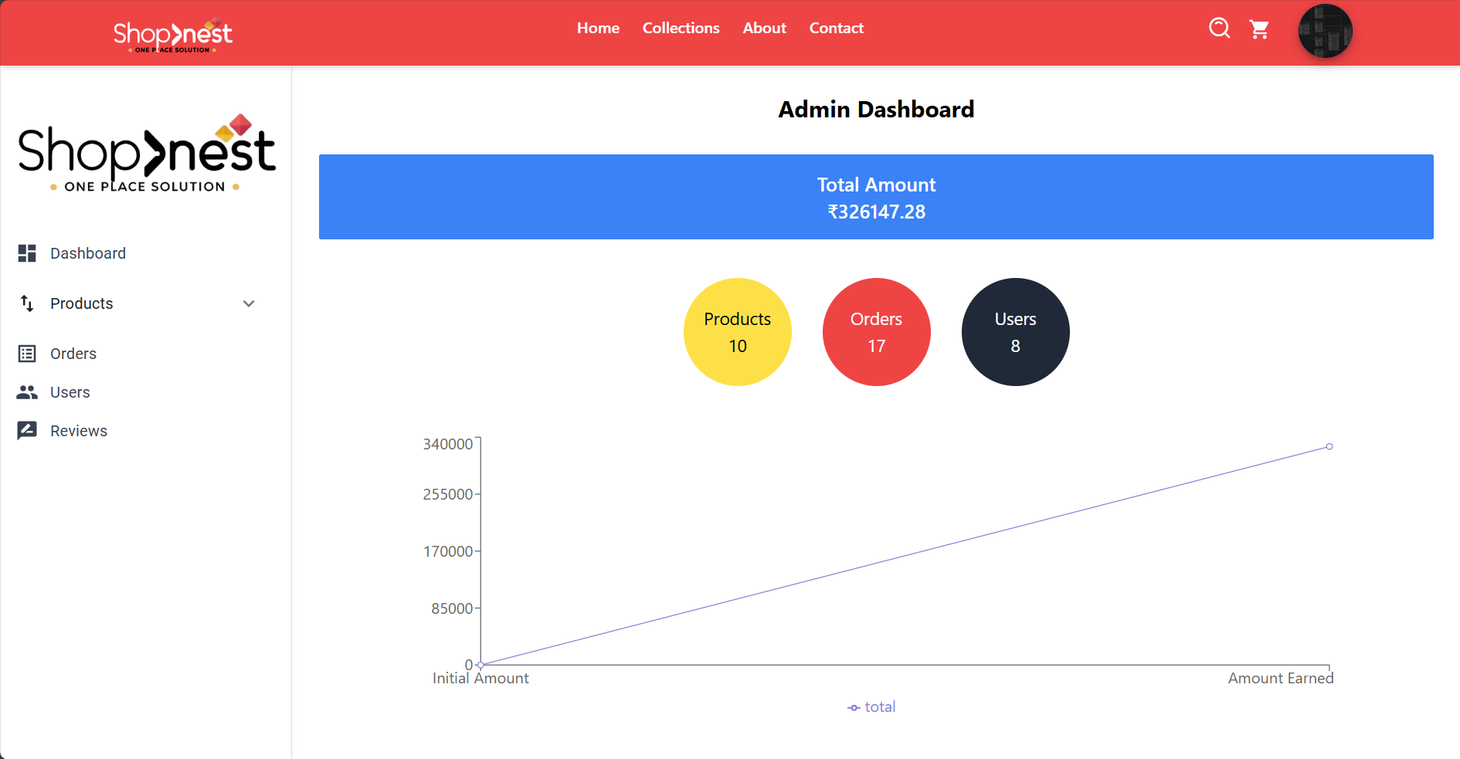The image size is (1460, 759).
Task: Toggle the total dataset in chart legend
Action: [871, 706]
